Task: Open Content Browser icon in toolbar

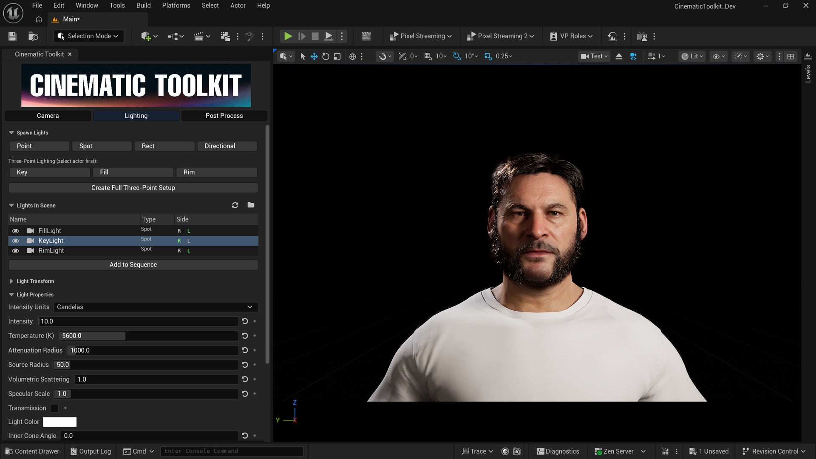Action: pyautogui.click(x=33, y=36)
